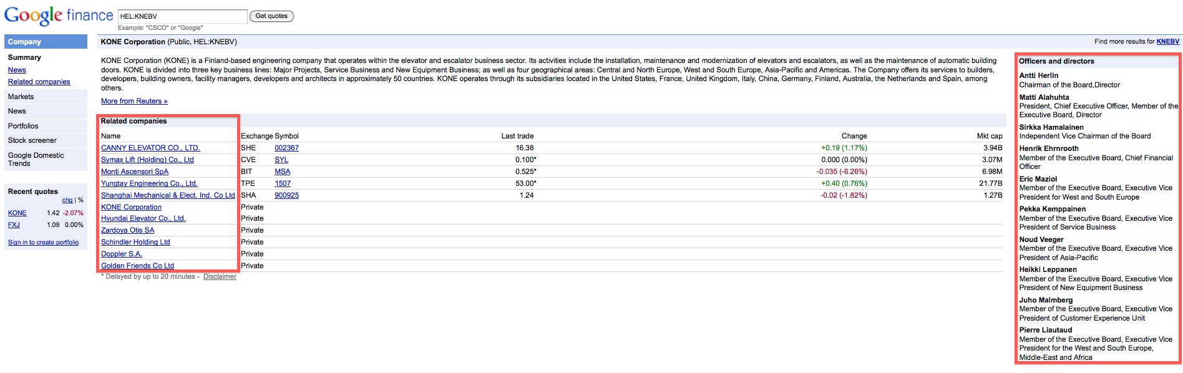Click the +0.19 (1.17%) change value

844,148
